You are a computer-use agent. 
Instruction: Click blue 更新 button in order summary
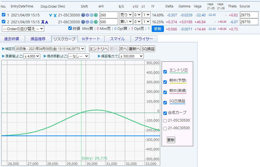point(158,29)
